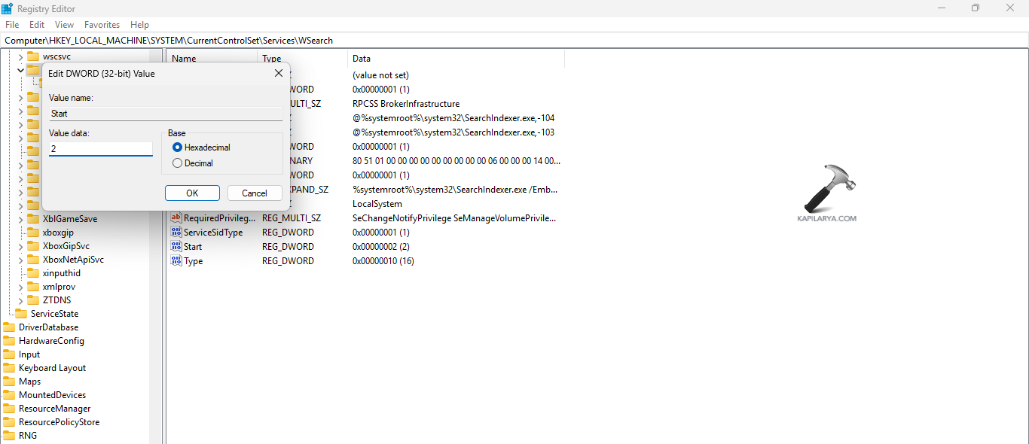
Task: Expand the ZTDNS tree node
Action: coord(22,300)
